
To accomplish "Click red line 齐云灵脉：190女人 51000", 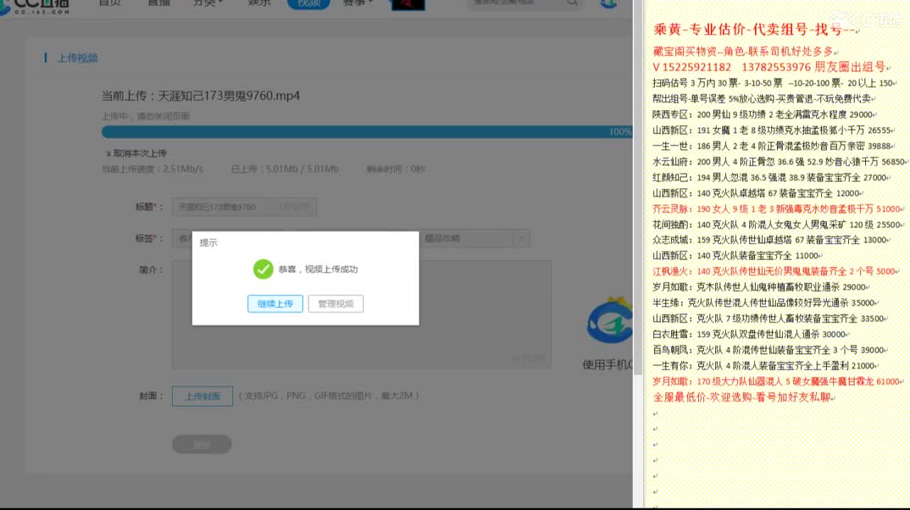I will coord(777,209).
